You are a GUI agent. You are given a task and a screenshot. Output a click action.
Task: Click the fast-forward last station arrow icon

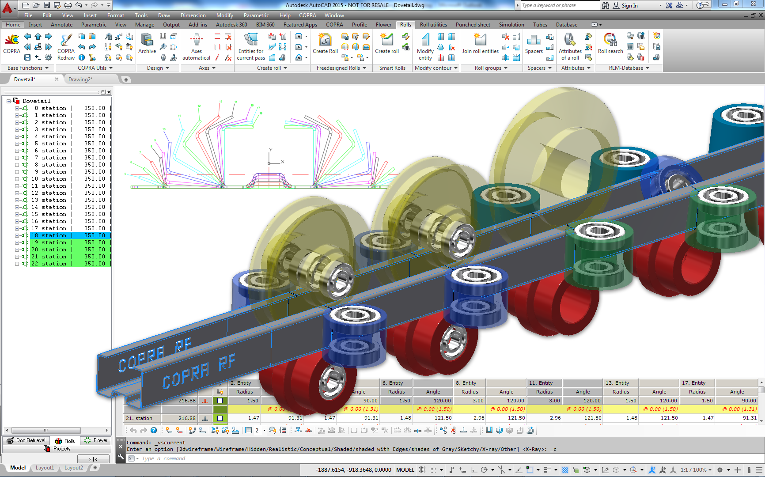point(49,47)
